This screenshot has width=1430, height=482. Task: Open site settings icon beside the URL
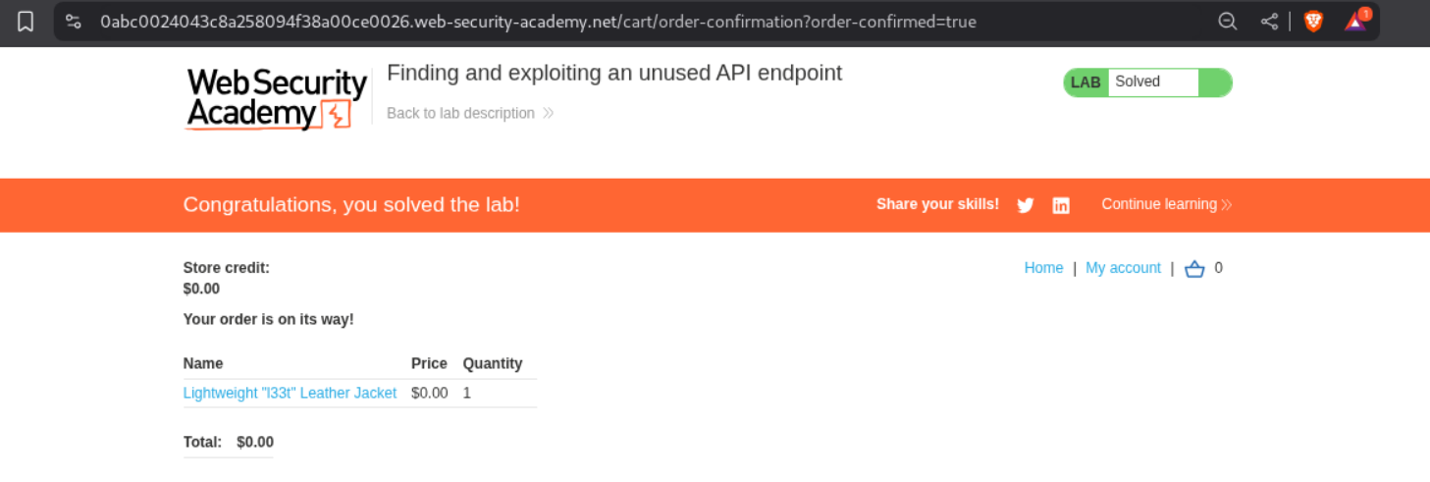click(x=73, y=21)
